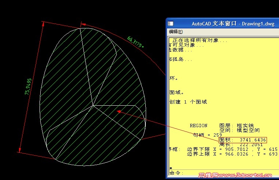279x180 pixels.
Task: Click the AutoCAD text window system icon
Action: [171, 24]
